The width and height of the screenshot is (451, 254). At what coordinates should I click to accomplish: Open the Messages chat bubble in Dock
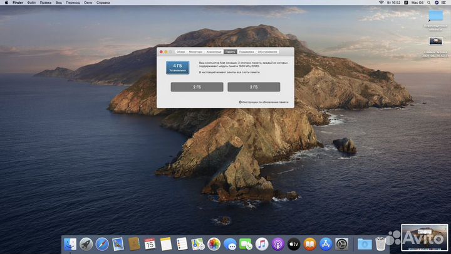230,244
